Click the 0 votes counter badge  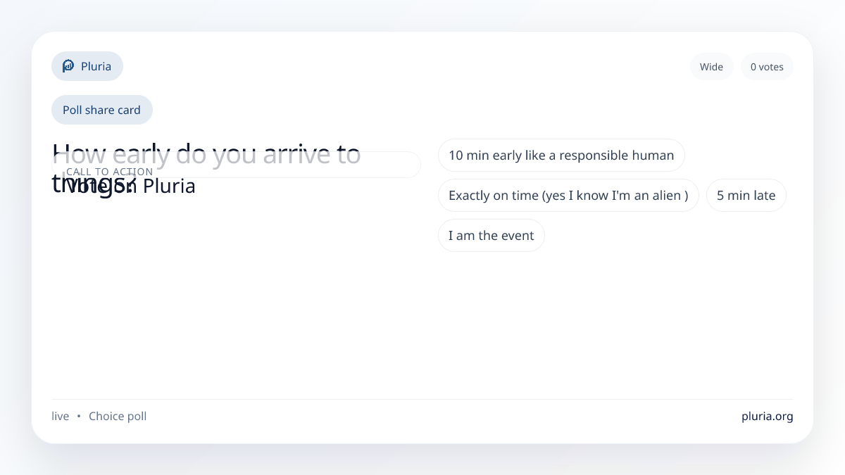tap(767, 67)
